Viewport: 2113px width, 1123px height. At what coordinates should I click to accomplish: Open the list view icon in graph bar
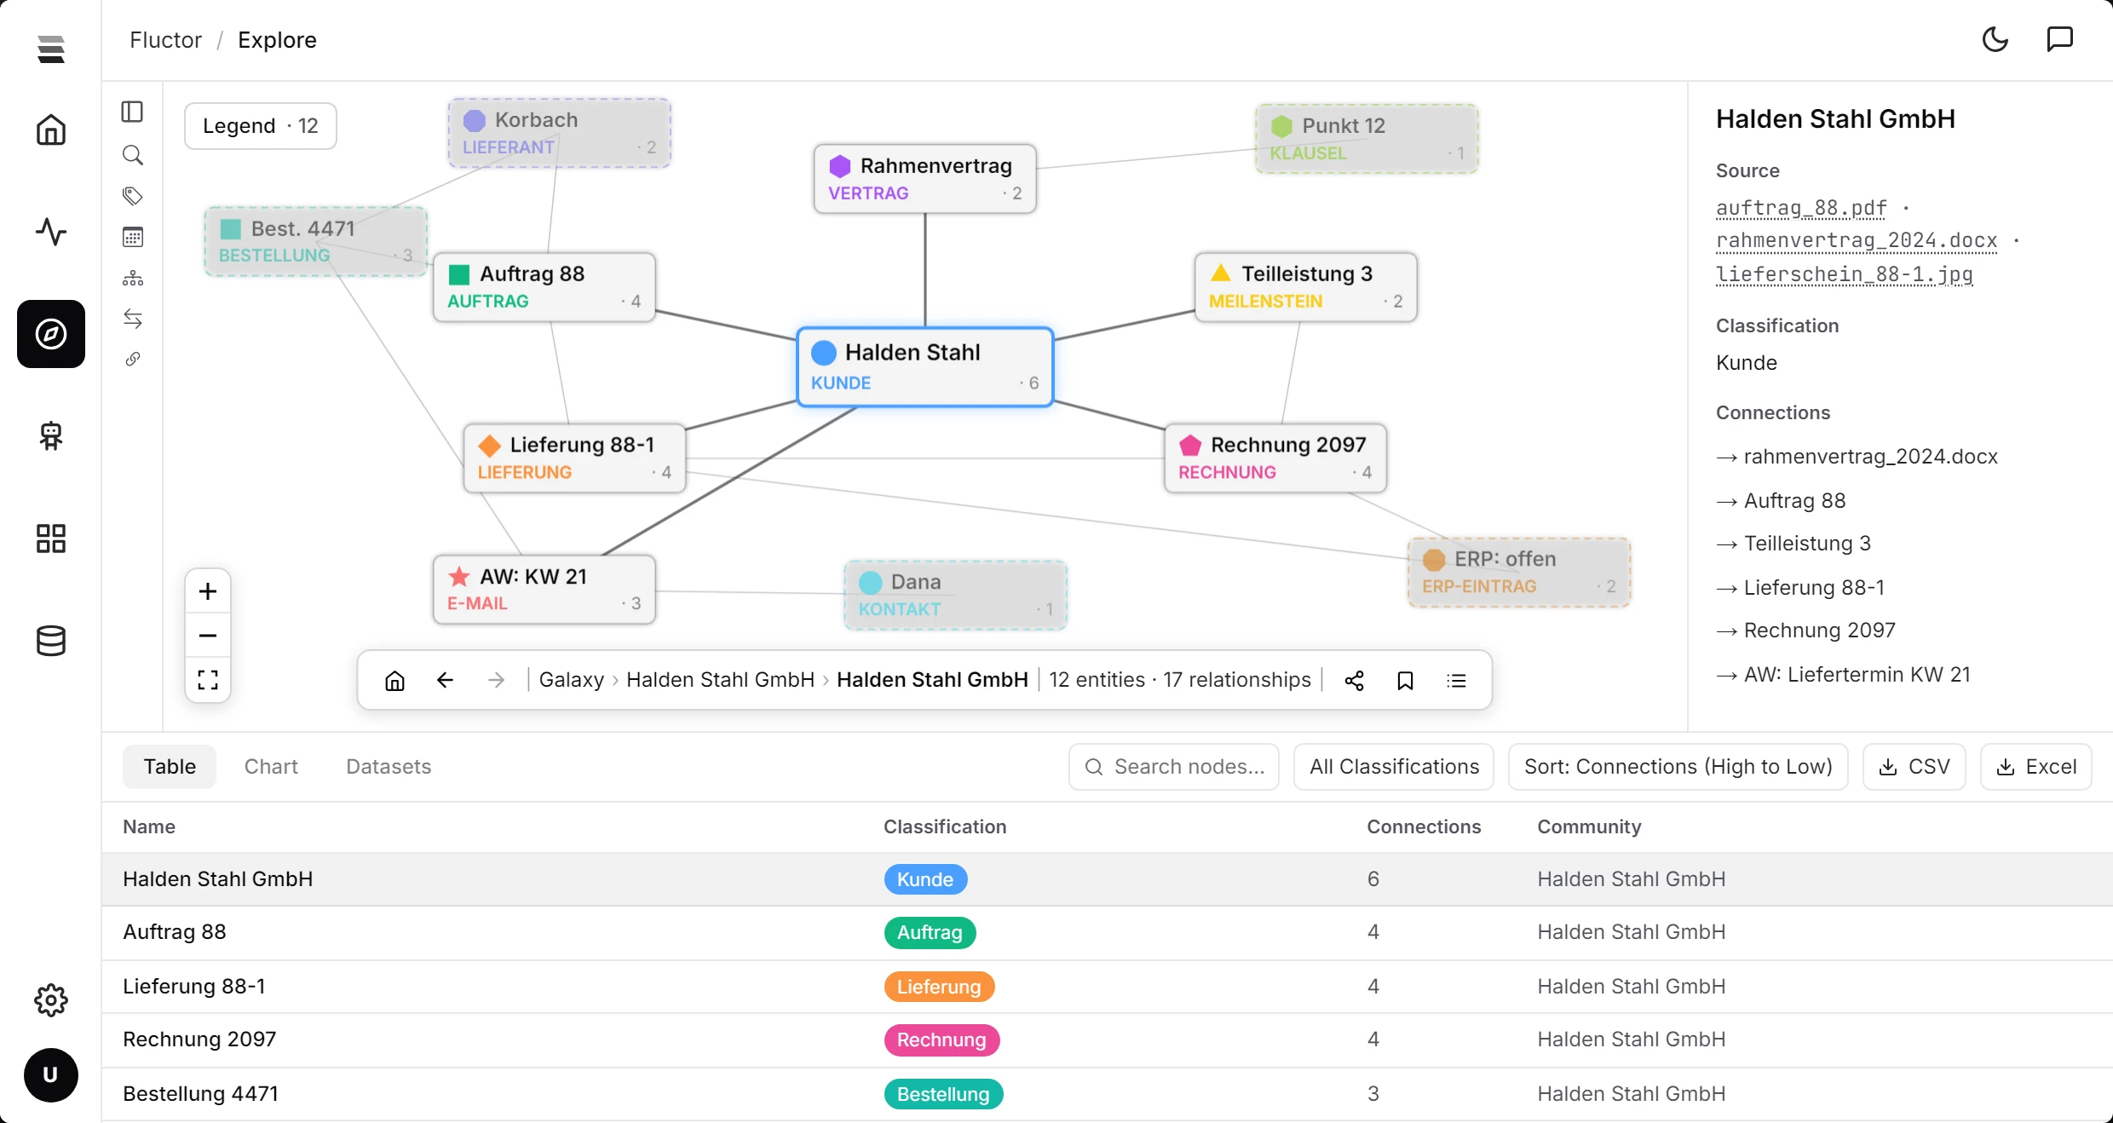pos(1457,680)
